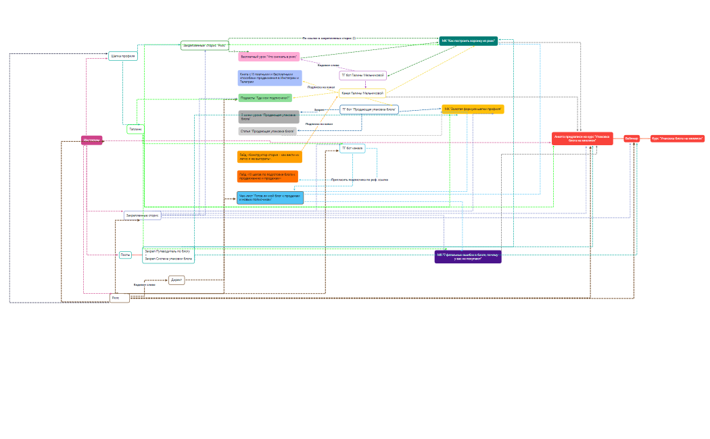This screenshot has height=439, width=710.
Task: Select the pink "Инстаграм" root node
Action: [x=92, y=140]
